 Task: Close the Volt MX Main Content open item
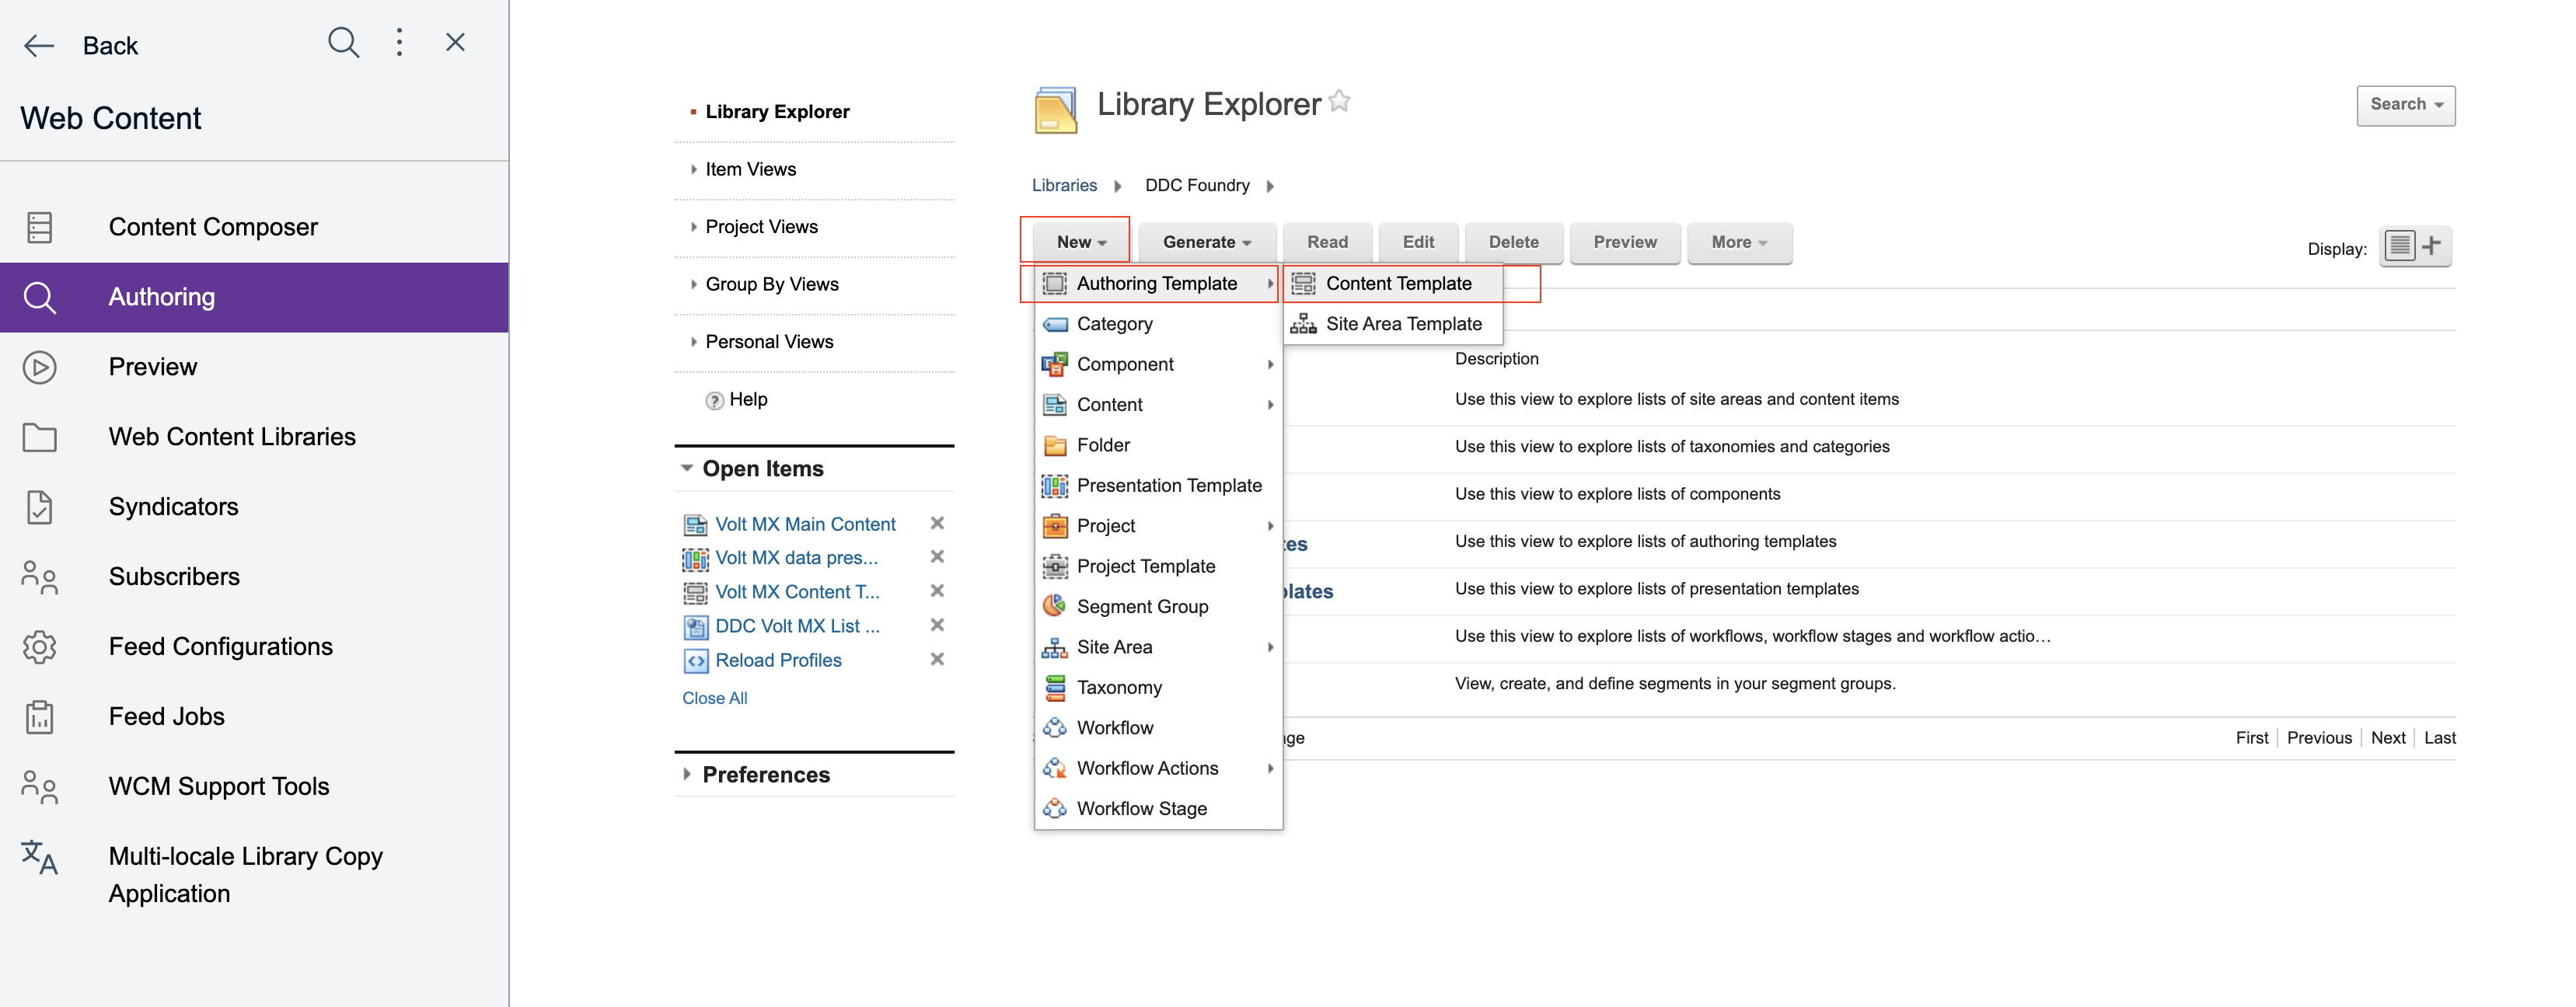pyautogui.click(x=937, y=523)
